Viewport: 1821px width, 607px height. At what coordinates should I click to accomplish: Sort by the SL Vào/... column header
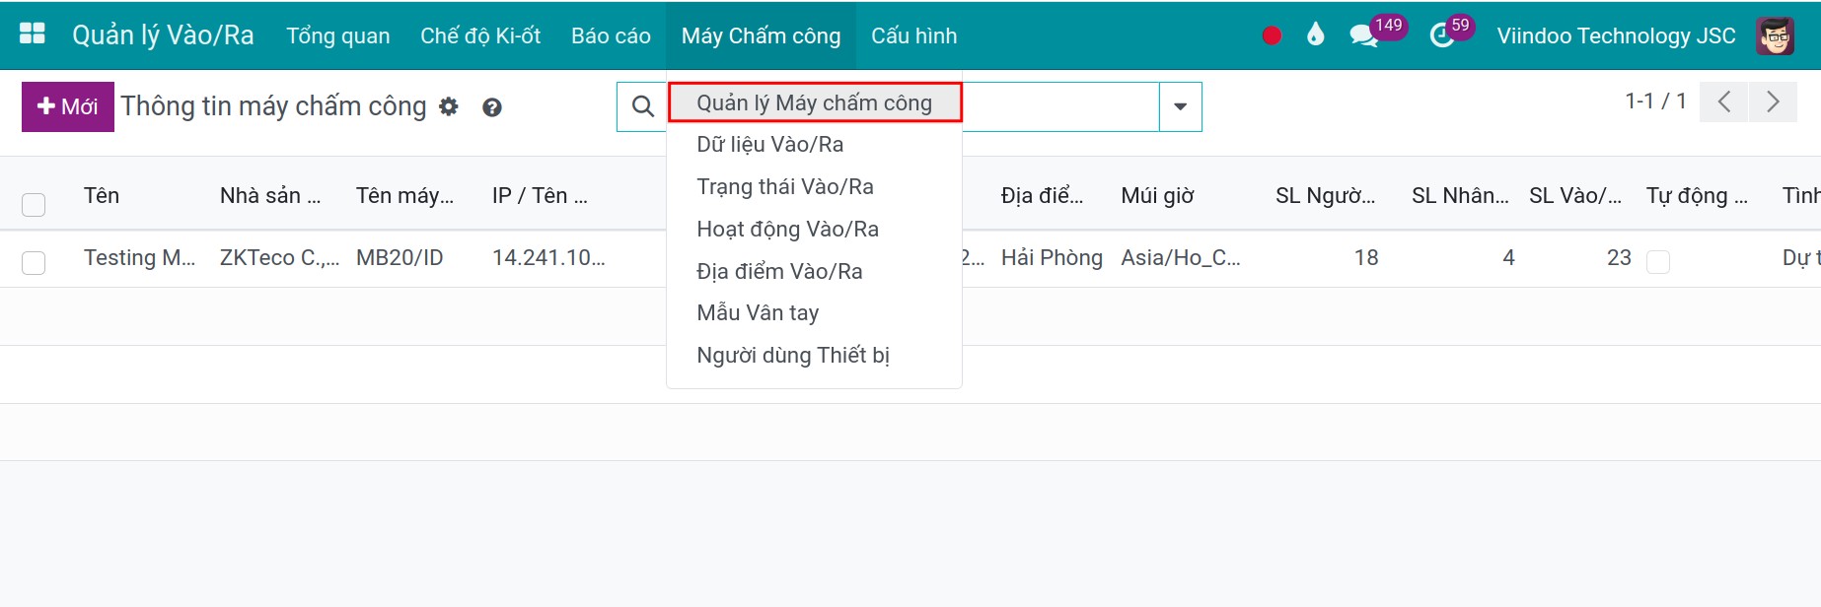[1575, 195]
